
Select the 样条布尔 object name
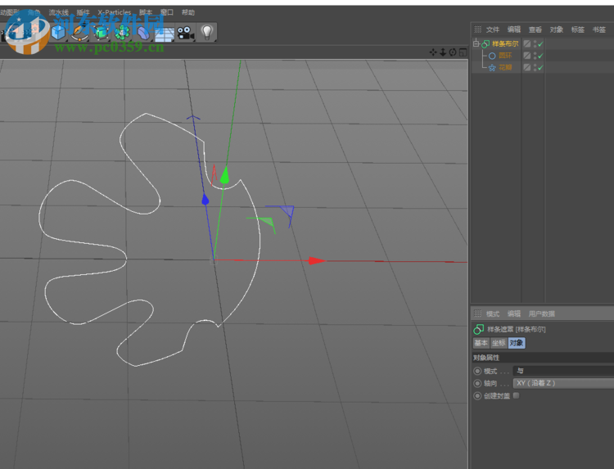click(x=505, y=44)
